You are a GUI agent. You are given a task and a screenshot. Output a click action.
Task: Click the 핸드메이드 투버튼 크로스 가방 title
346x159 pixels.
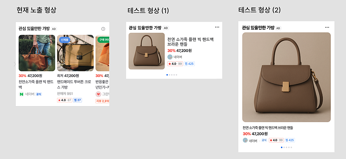74,85
